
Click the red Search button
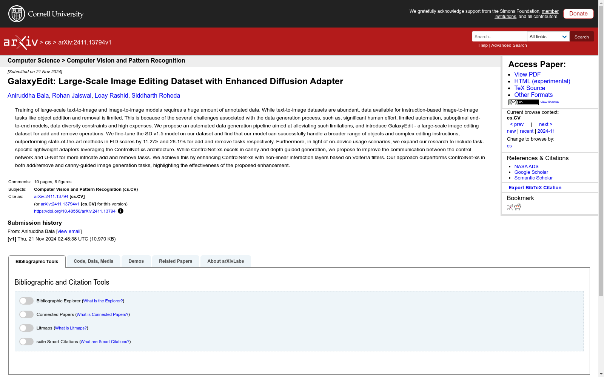[582, 37]
